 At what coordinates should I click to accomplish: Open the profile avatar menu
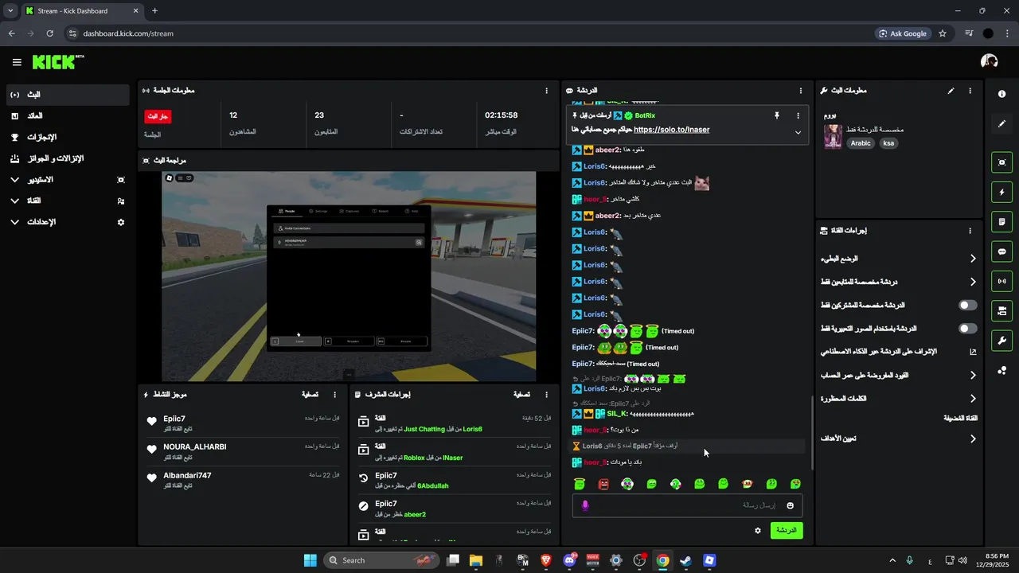pos(990,61)
